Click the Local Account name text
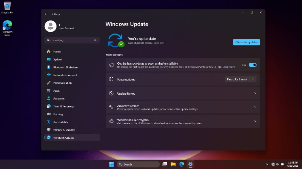This screenshot has height=169, width=302. pyautogui.click(x=66, y=28)
